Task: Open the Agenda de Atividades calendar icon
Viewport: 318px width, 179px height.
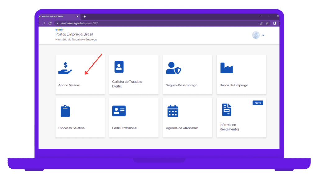Action: 173,111
